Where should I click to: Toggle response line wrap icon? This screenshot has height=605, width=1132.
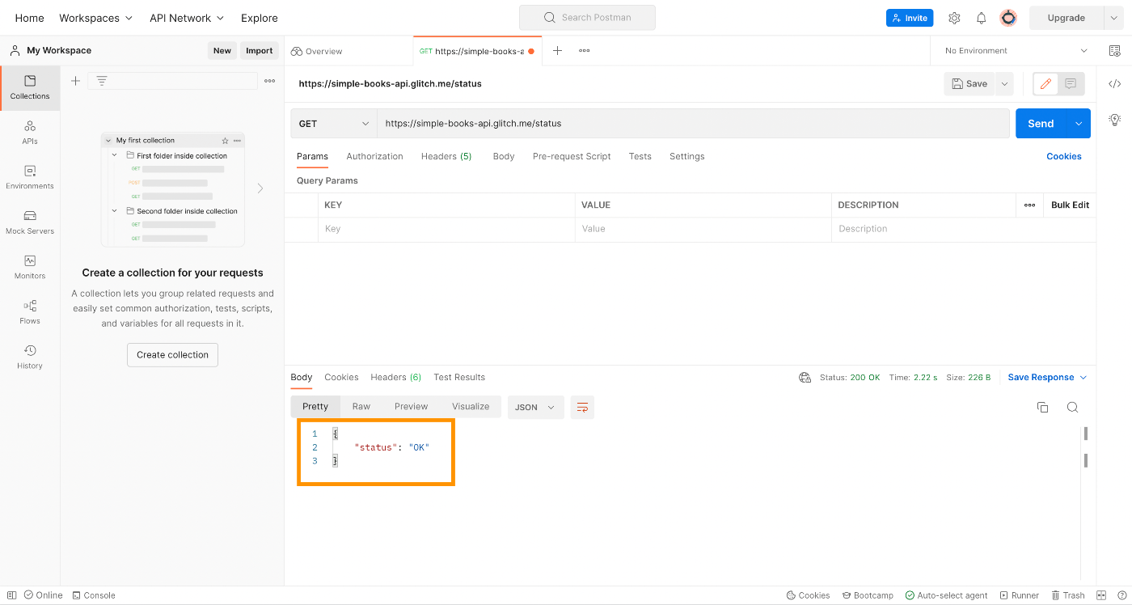tap(582, 407)
